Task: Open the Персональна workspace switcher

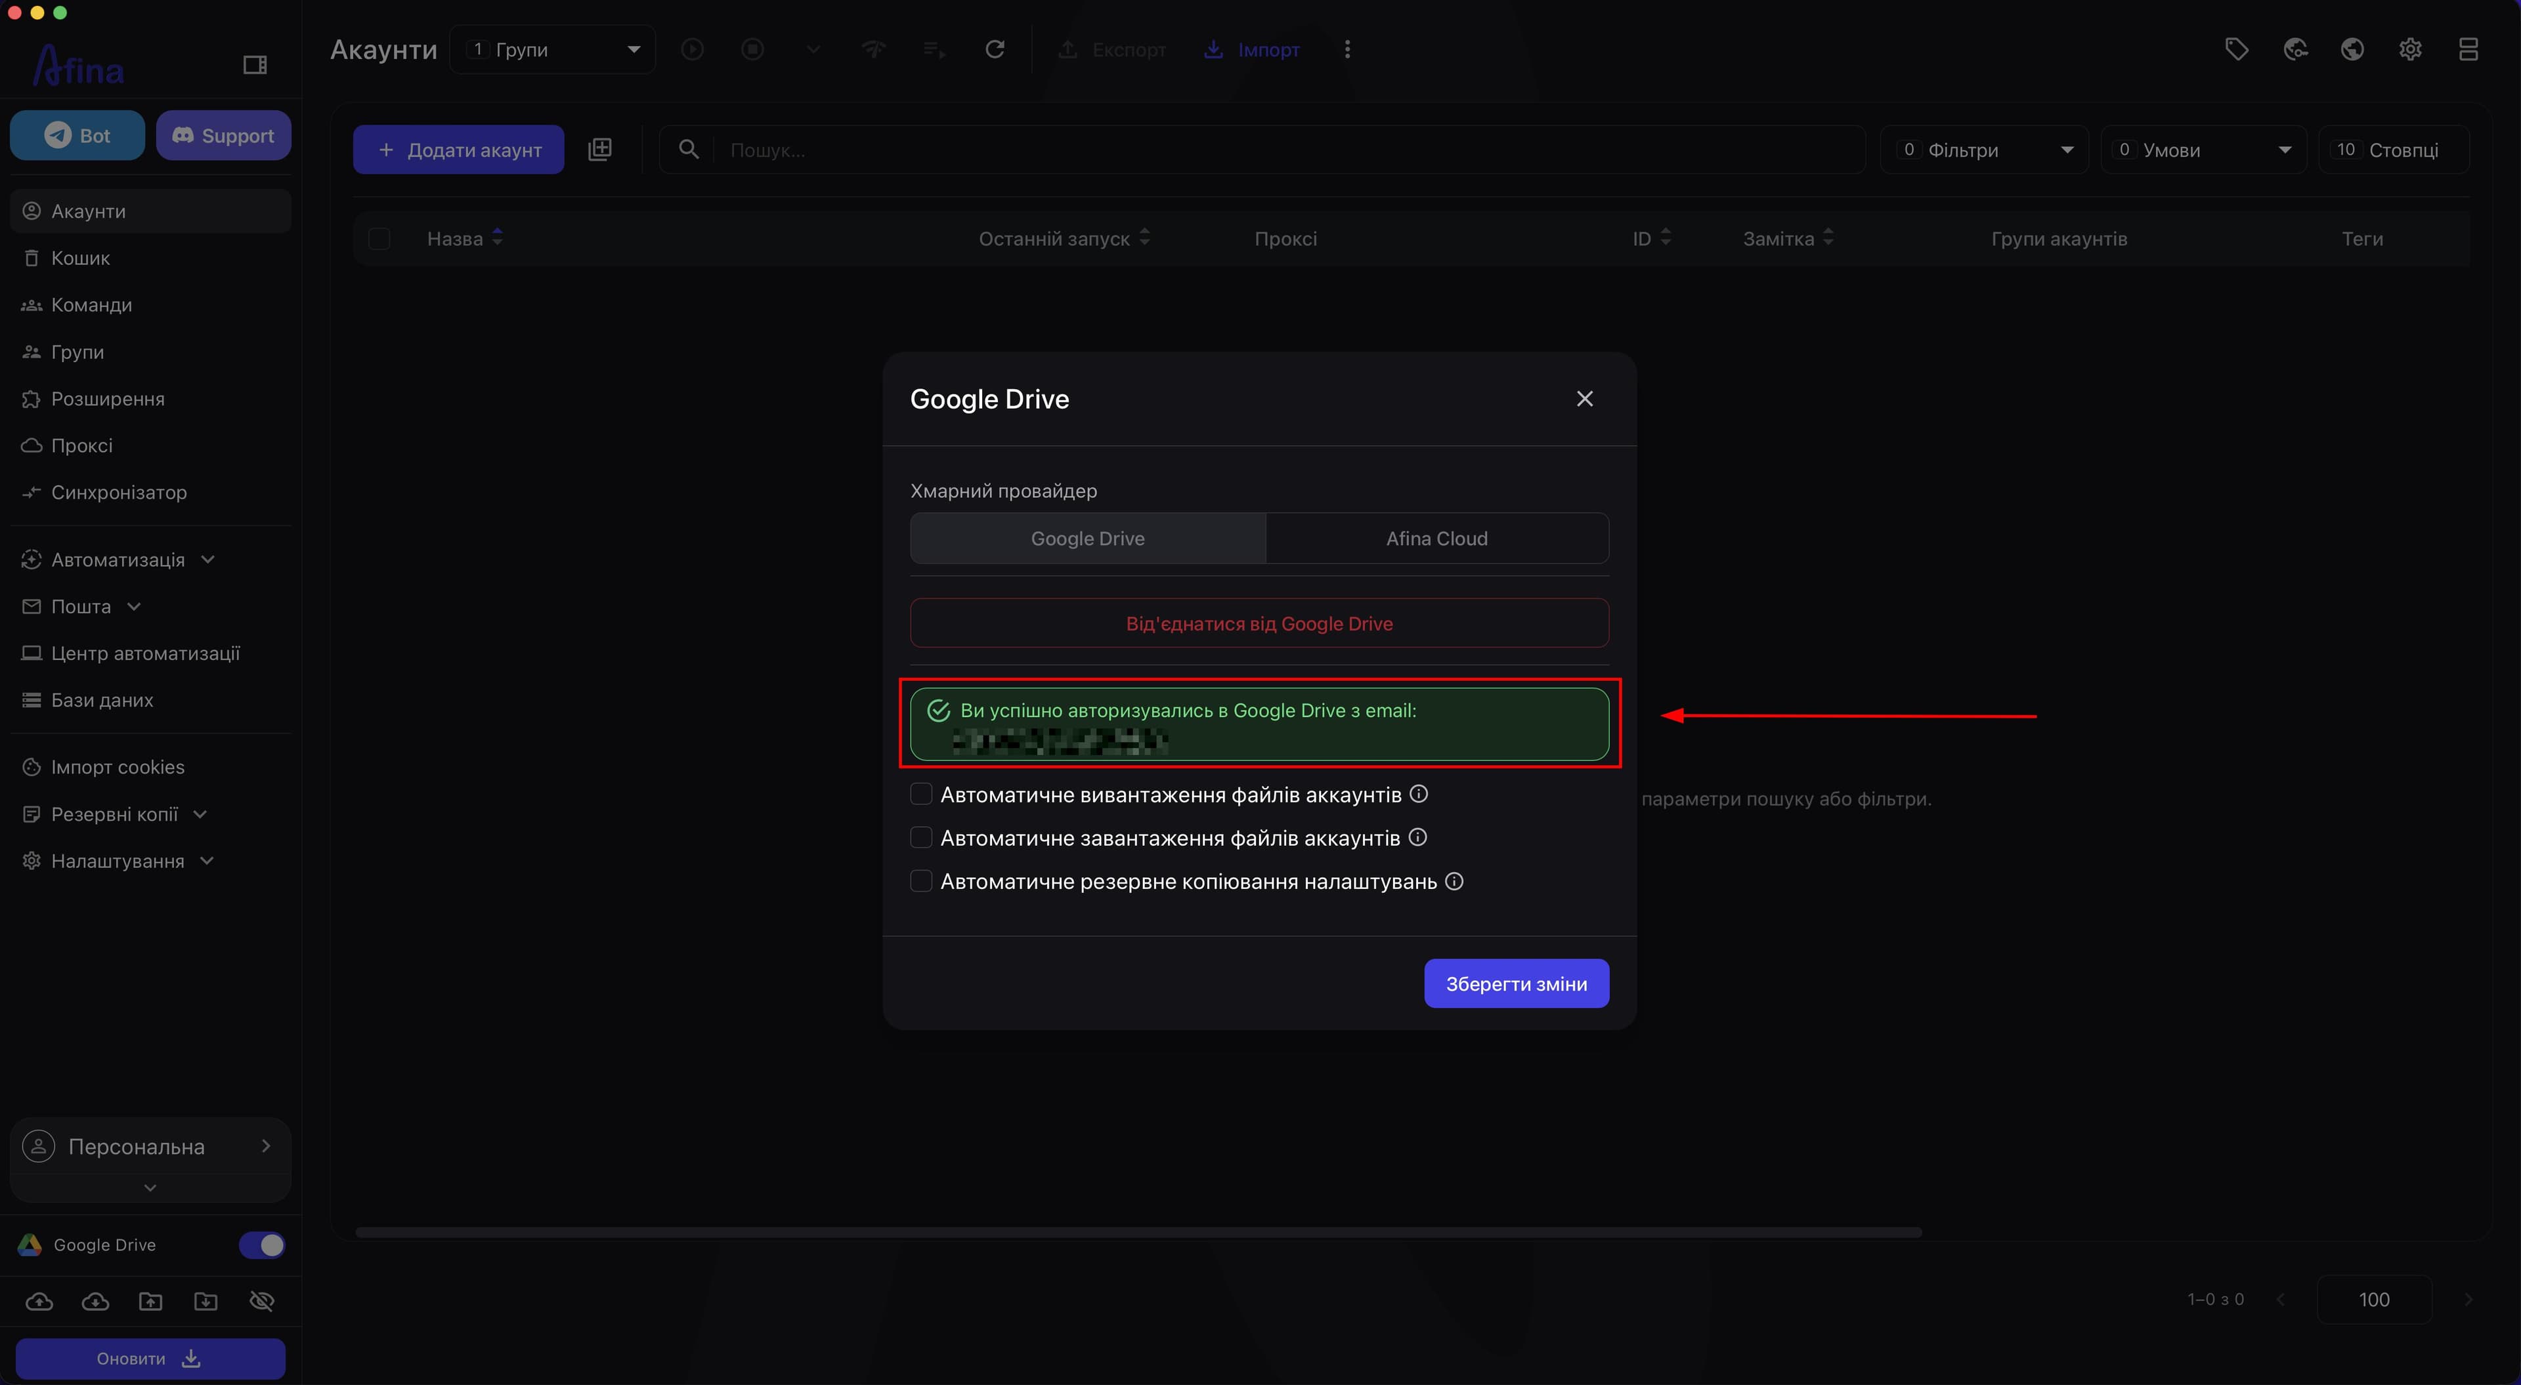Action: click(x=151, y=1146)
